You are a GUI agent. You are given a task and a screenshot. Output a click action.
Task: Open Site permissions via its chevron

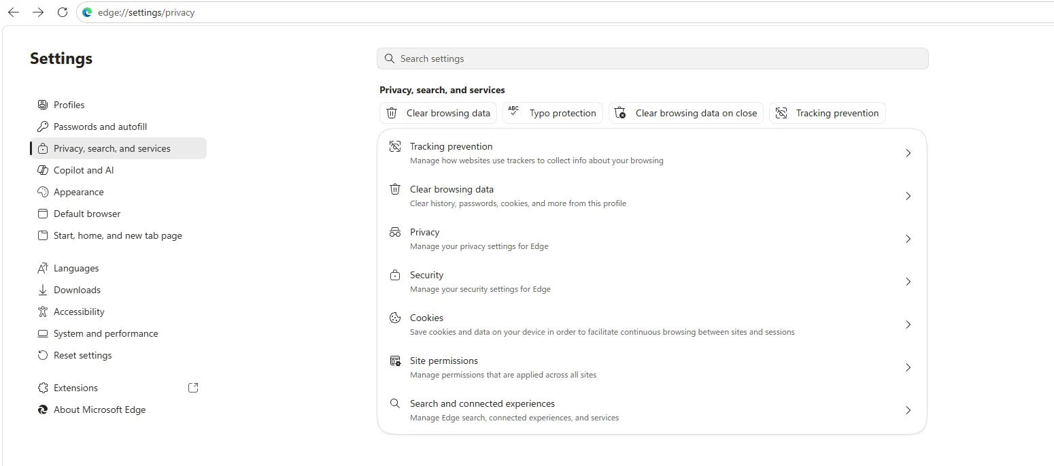tap(908, 367)
